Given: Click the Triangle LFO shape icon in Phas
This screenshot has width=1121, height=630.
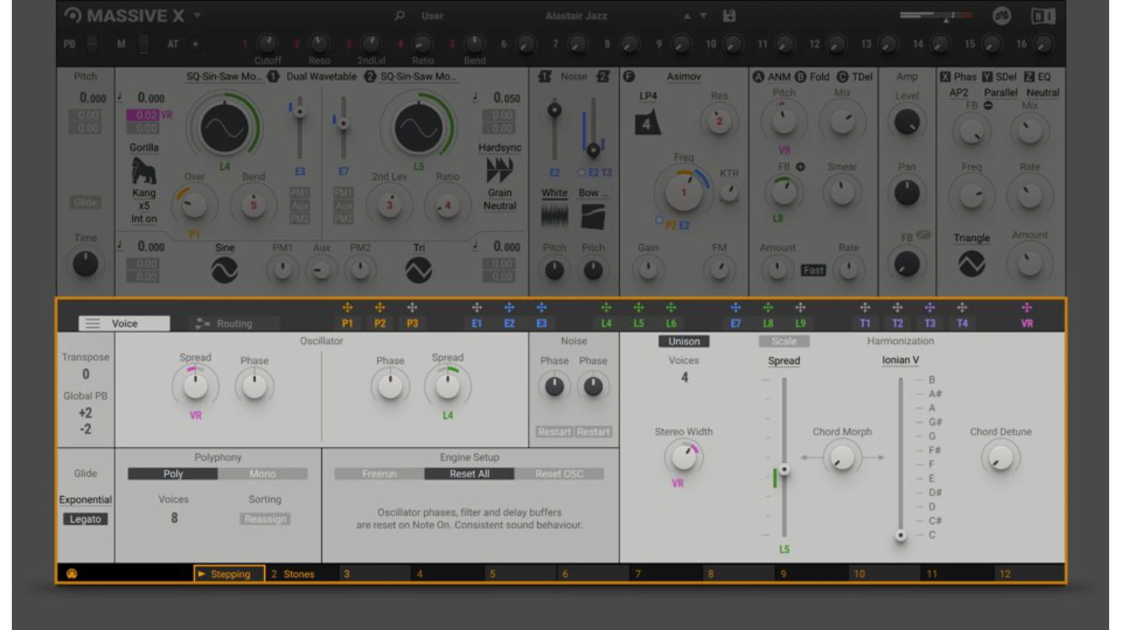Looking at the screenshot, I should click(972, 264).
